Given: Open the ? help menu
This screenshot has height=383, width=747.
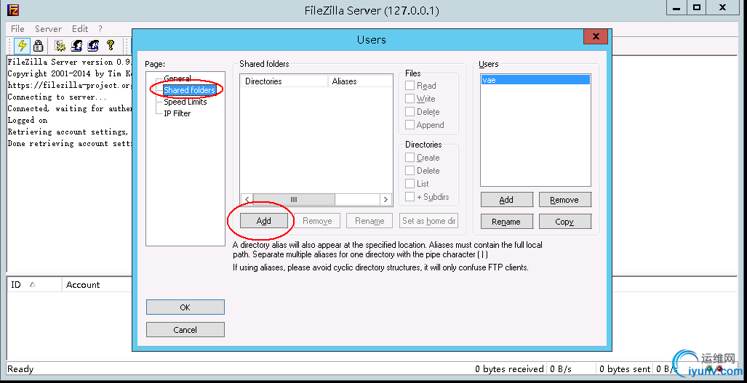Looking at the screenshot, I should (100, 29).
